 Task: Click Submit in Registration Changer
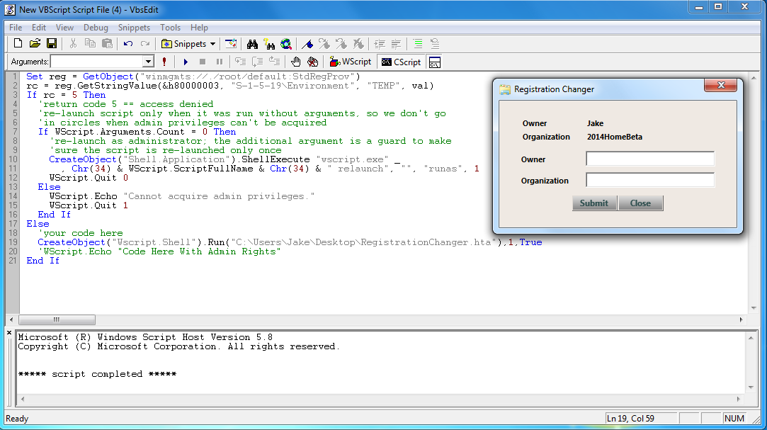594,203
